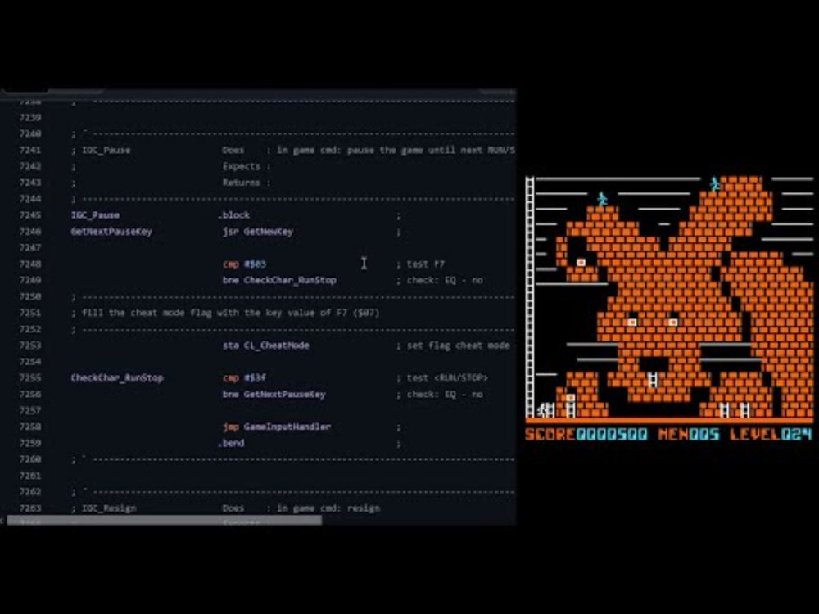Viewport: 819px width, 614px height.
Task: Click the 'jsr GetNewKey' instruction
Action: (x=258, y=232)
